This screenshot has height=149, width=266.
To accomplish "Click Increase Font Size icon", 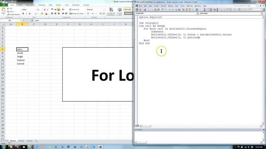I will pyautogui.click(x=44, y=10).
